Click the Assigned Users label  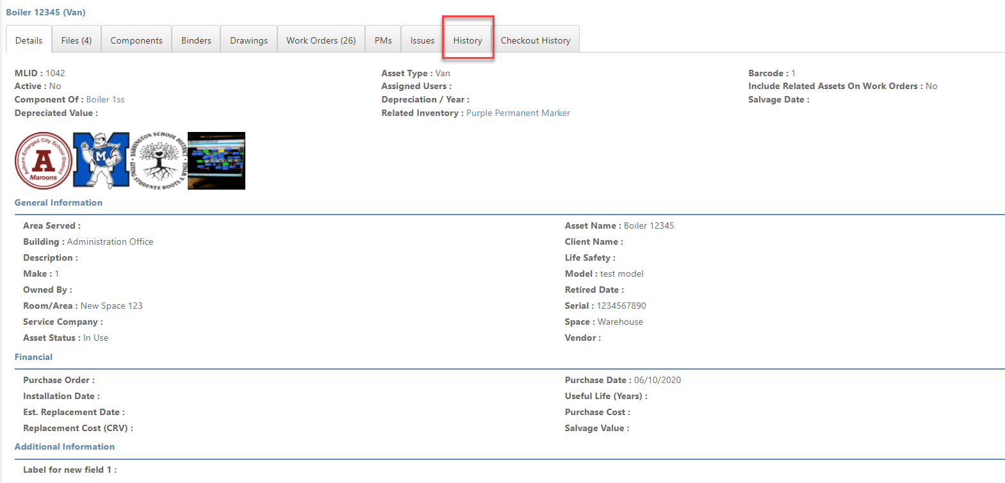(416, 86)
